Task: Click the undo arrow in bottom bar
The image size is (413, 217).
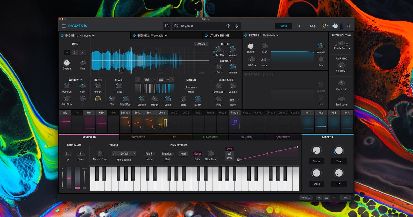Action: point(319,198)
